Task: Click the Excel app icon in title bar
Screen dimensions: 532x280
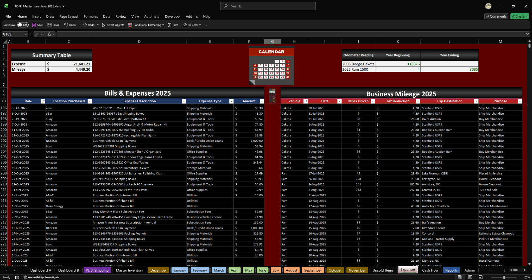Action: click(6, 6)
